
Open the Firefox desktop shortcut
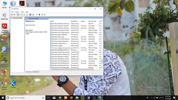click(4, 73)
